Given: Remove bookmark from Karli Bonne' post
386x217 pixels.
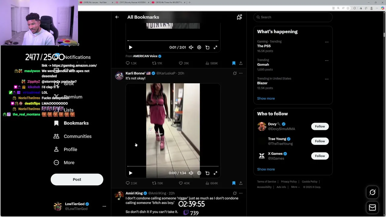Looking at the screenshot, I should tap(234, 183).
